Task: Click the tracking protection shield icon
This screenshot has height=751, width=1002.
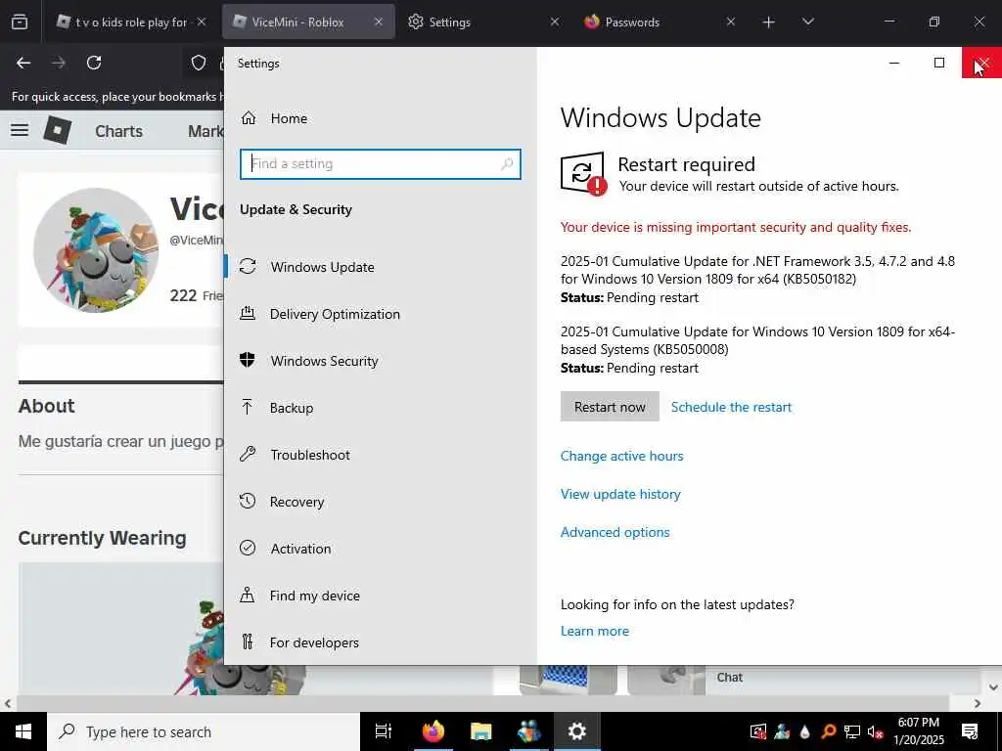Action: coord(199,63)
